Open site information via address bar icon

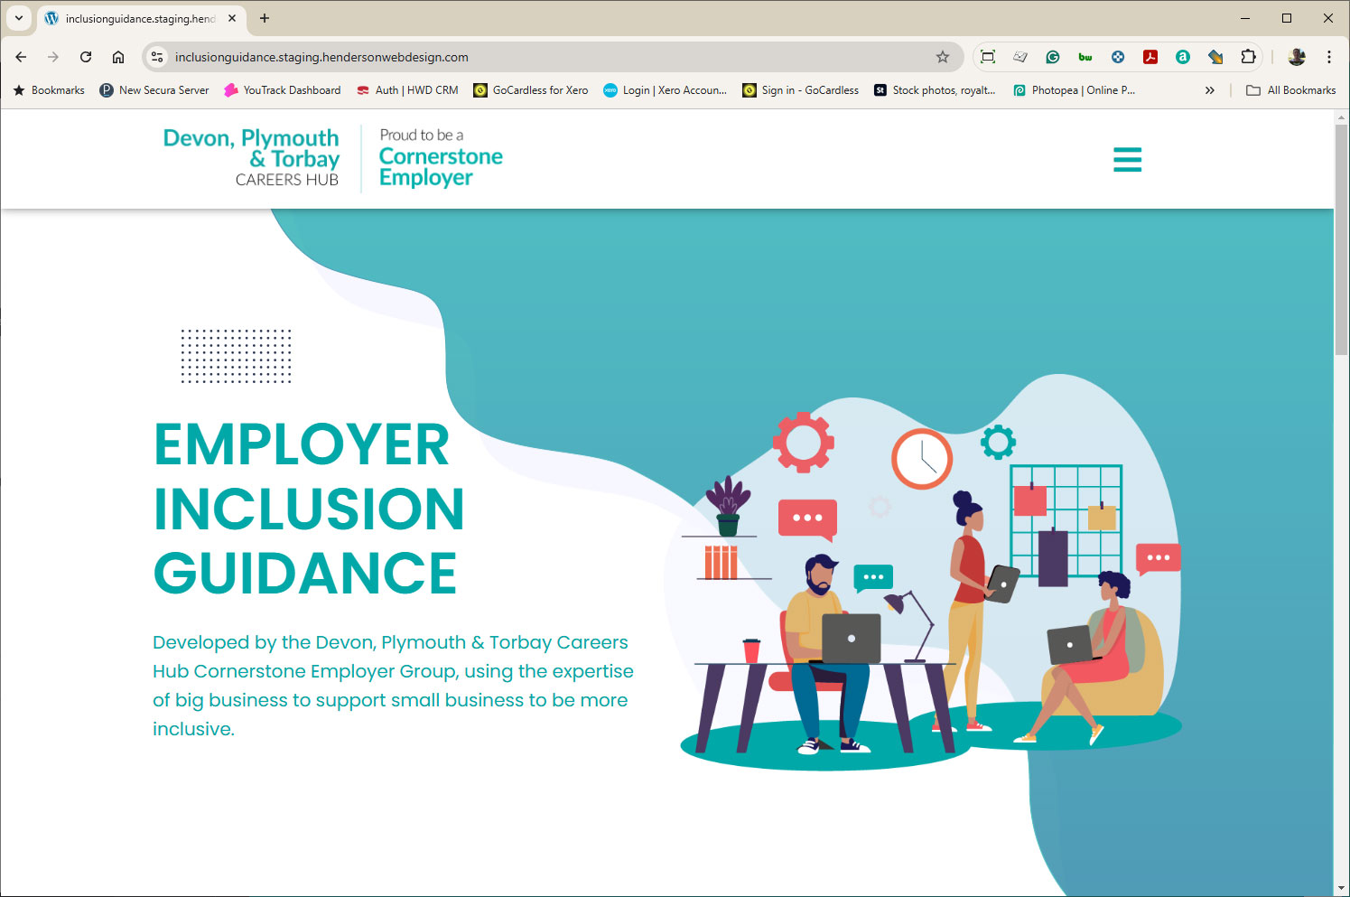(157, 57)
